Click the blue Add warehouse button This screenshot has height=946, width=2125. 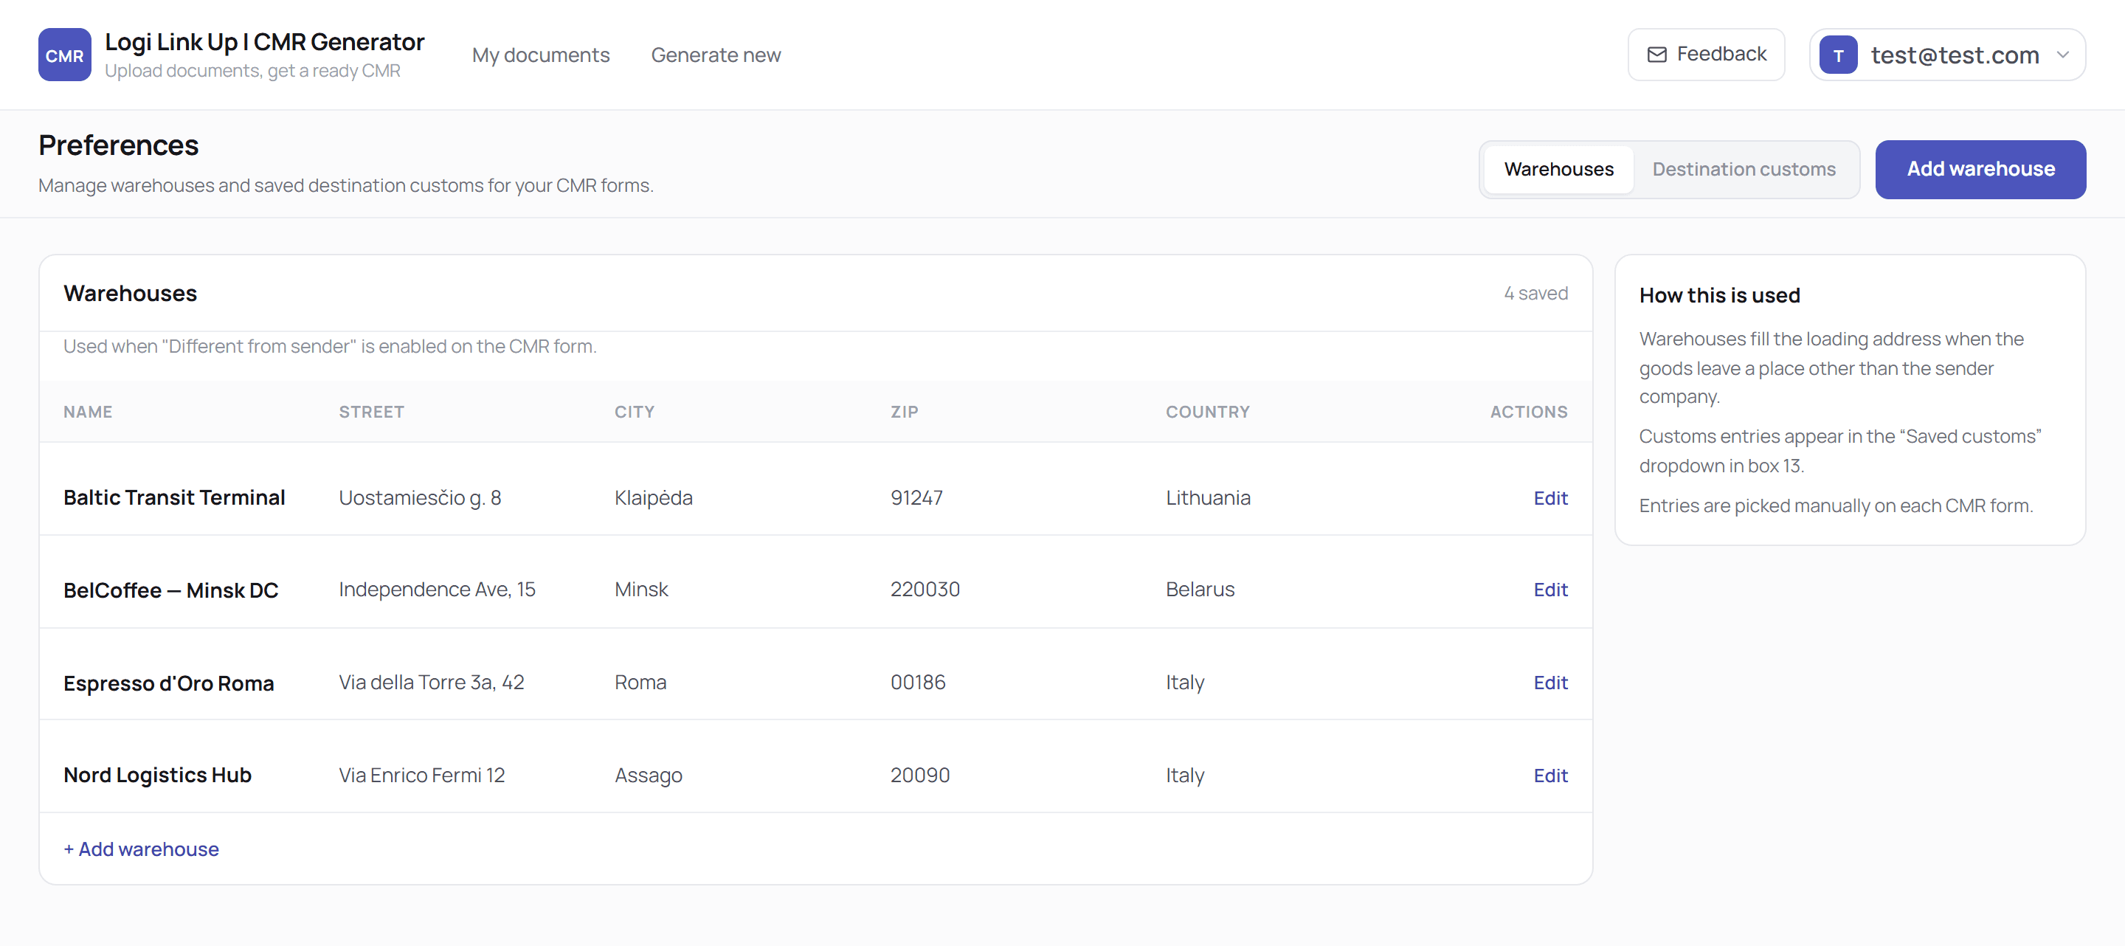click(x=1980, y=169)
